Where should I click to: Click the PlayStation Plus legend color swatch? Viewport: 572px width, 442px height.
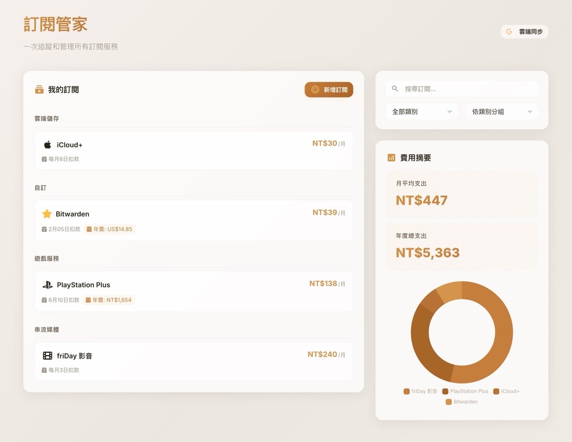tap(445, 391)
